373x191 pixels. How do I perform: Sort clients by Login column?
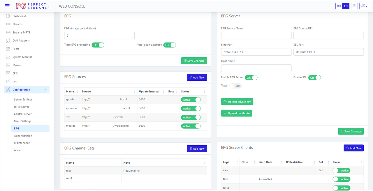230,162
